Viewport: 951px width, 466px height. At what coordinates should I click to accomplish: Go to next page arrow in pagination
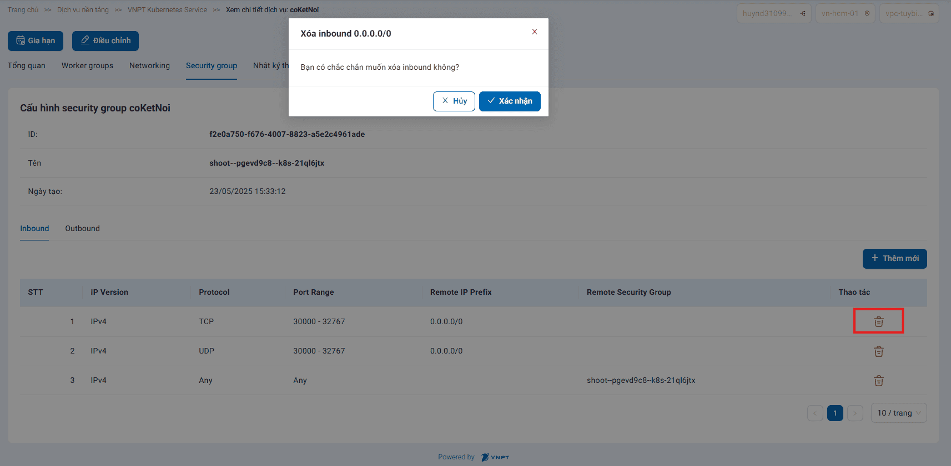coord(855,413)
